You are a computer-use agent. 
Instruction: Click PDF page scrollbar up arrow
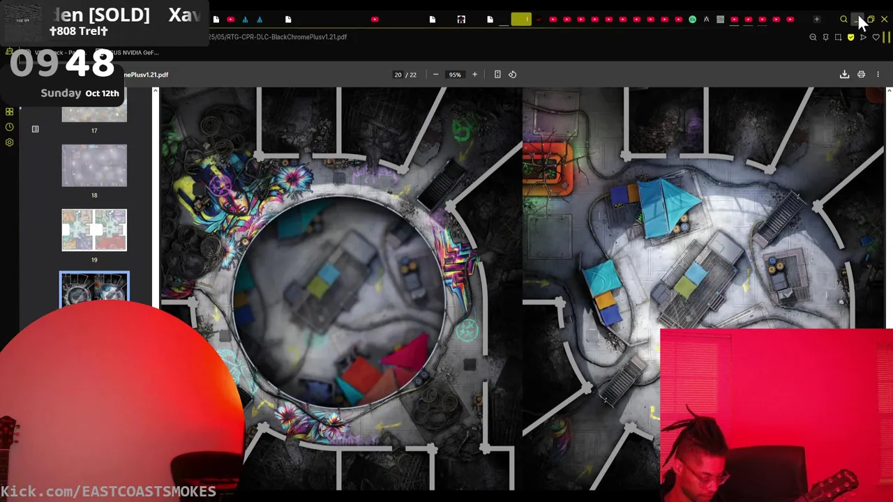(x=889, y=91)
